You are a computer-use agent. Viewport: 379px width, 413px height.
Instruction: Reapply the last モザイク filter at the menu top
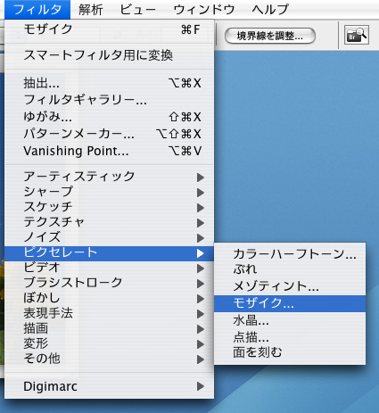109,29
